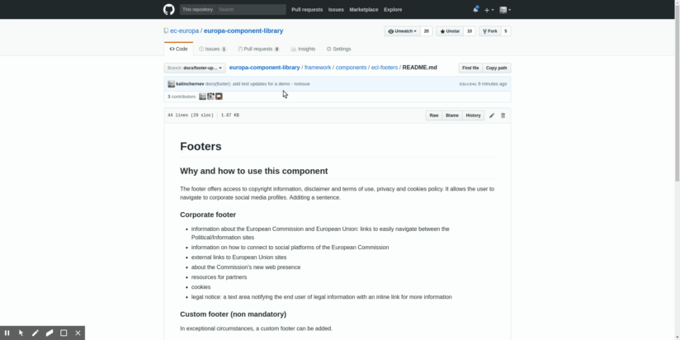Select the recorder pencil draw tool
680x340 pixels.
[35, 333]
